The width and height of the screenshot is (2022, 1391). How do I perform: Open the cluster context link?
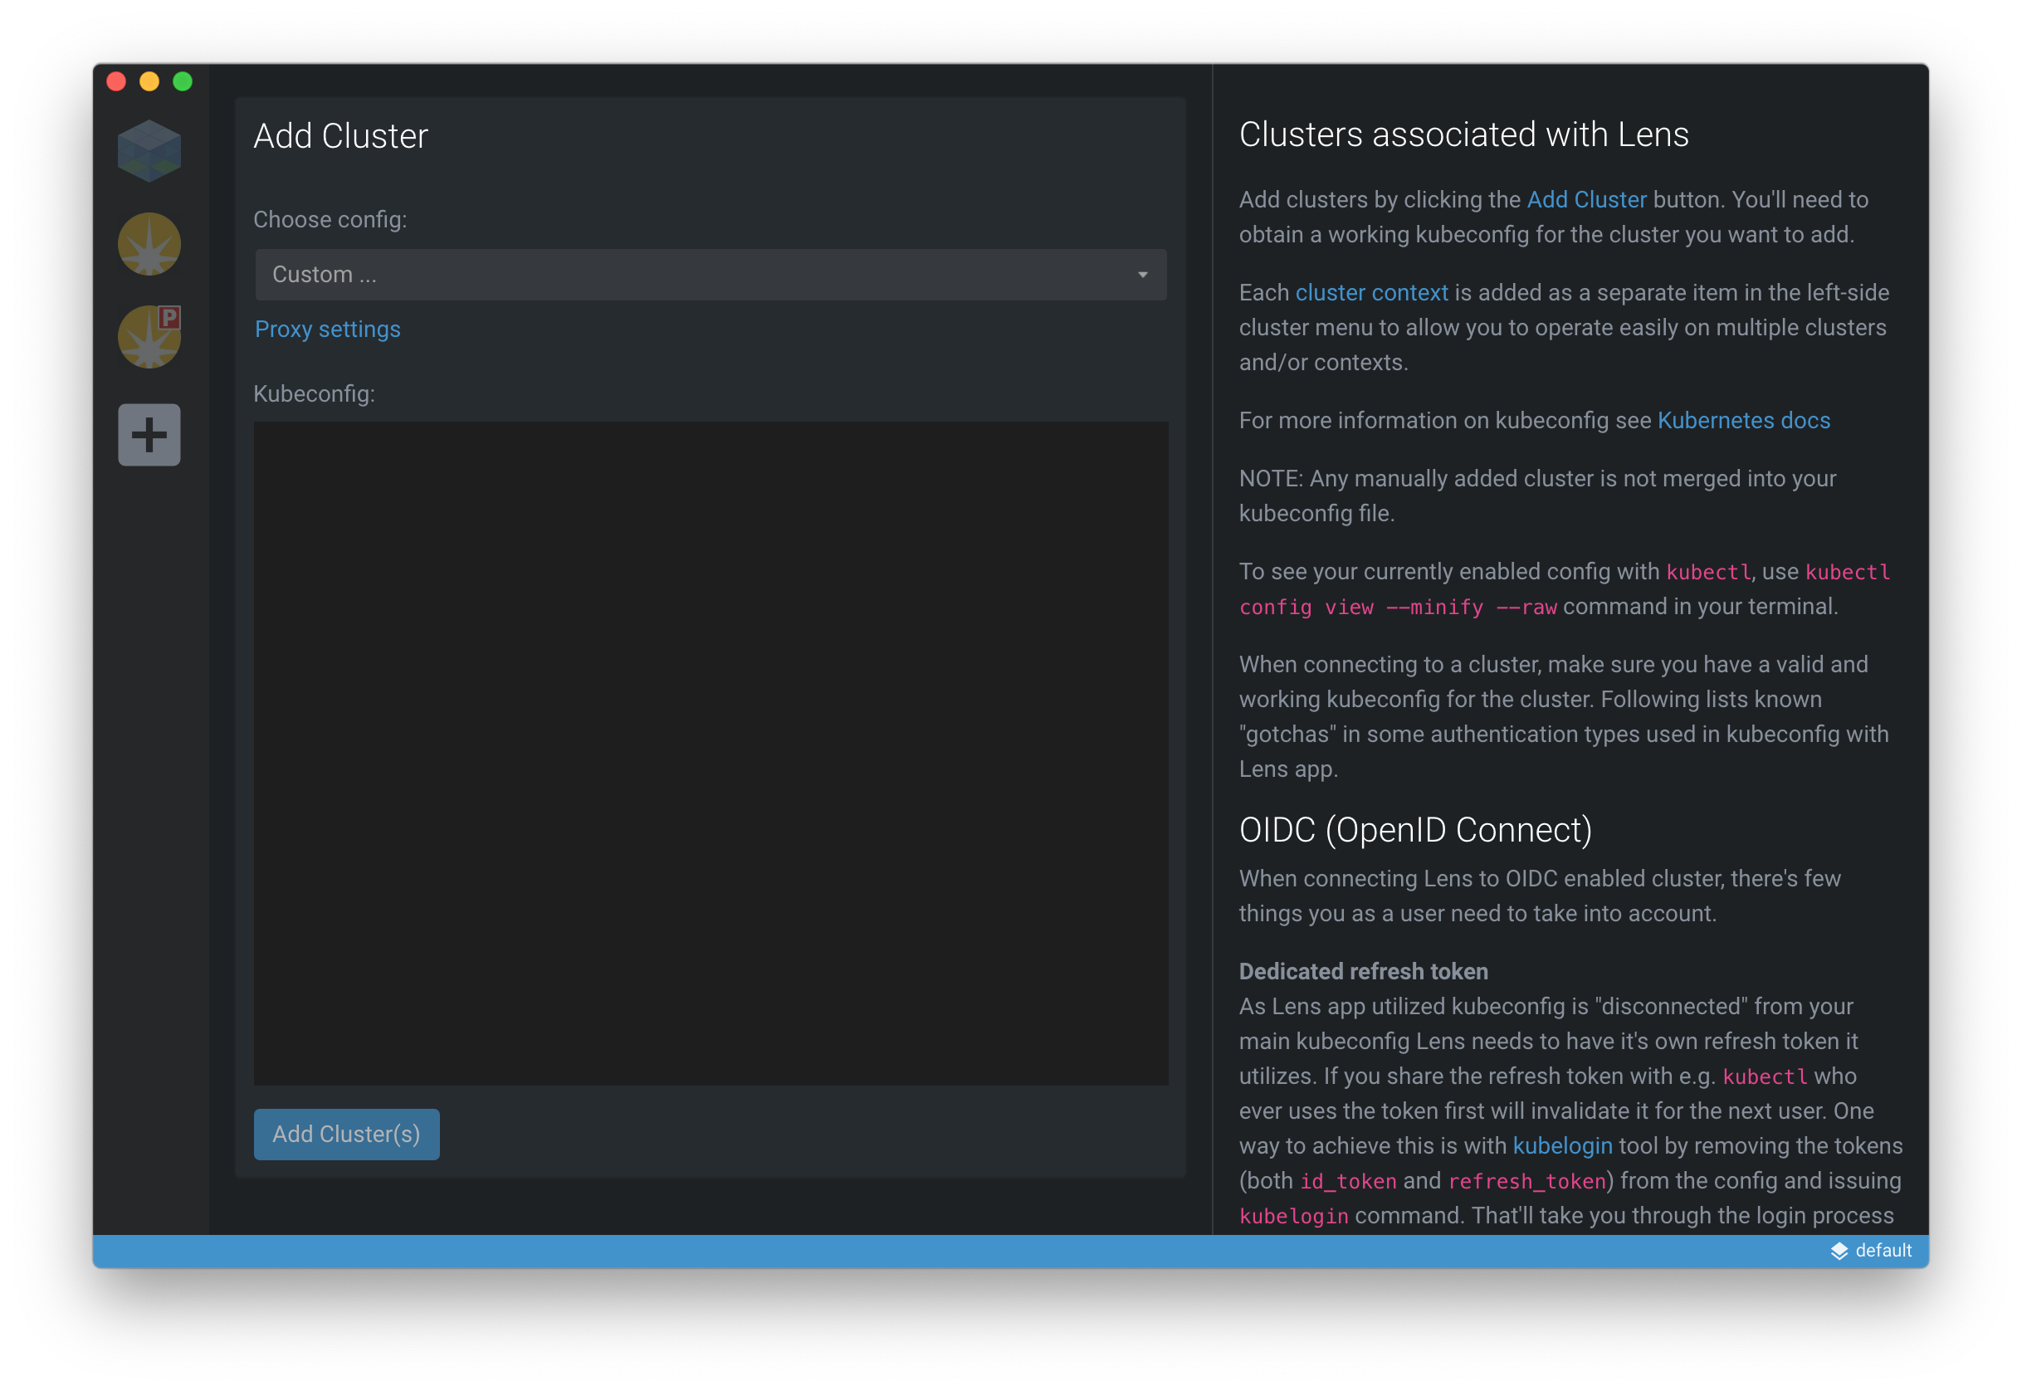pyautogui.click(x=1371, y=293)
